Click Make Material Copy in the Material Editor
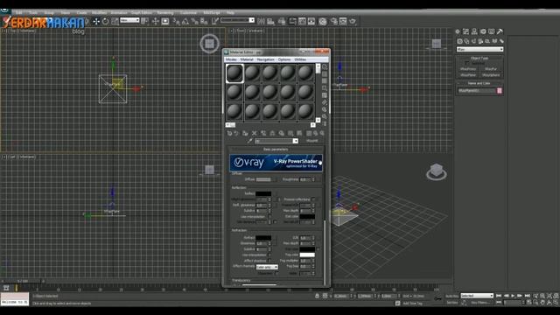560x315 pixels. pyautogui.click(x=263, y=133)
